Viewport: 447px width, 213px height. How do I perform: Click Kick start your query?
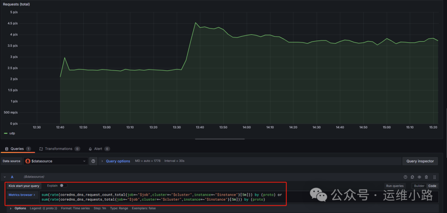24,186
